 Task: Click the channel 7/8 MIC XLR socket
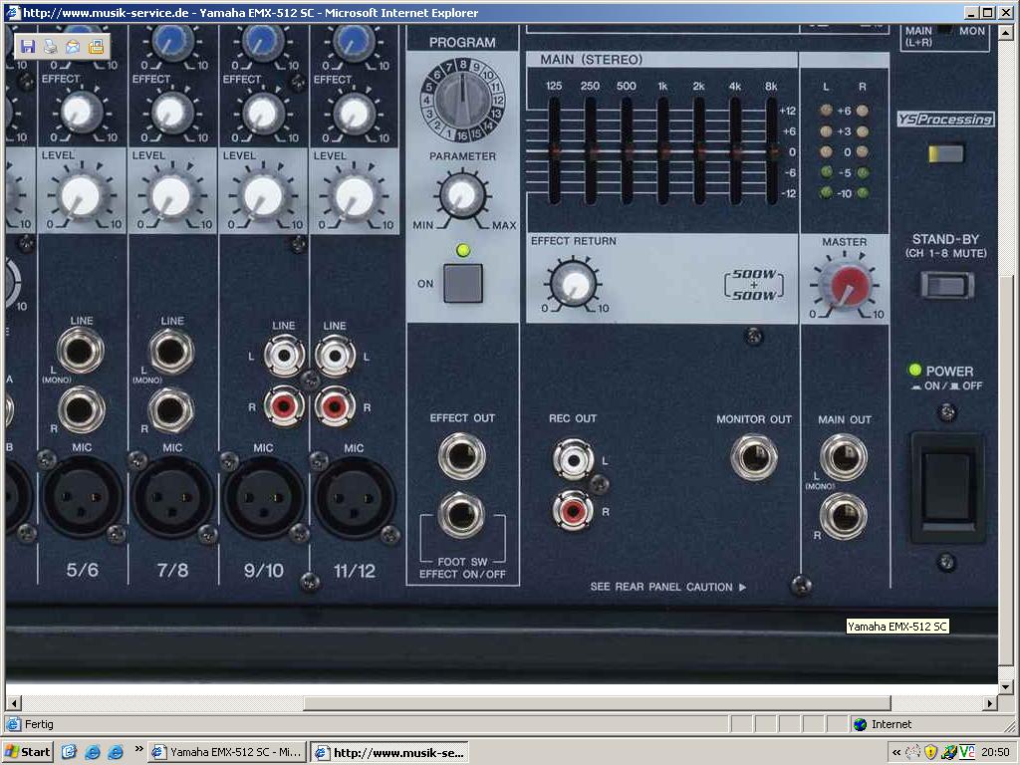(172, 498)
